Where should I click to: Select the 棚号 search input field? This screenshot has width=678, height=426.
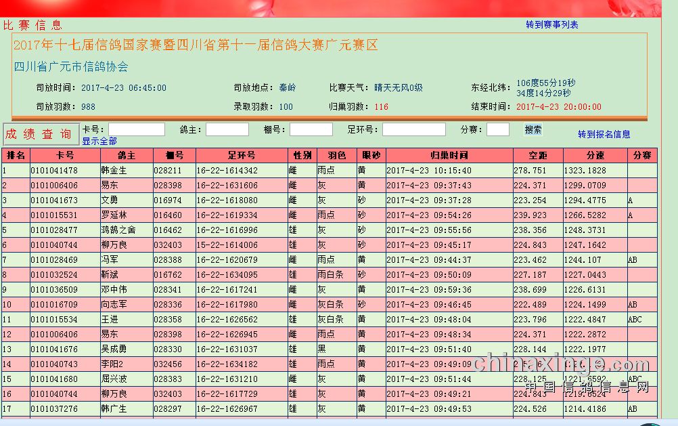click(311, 129)
